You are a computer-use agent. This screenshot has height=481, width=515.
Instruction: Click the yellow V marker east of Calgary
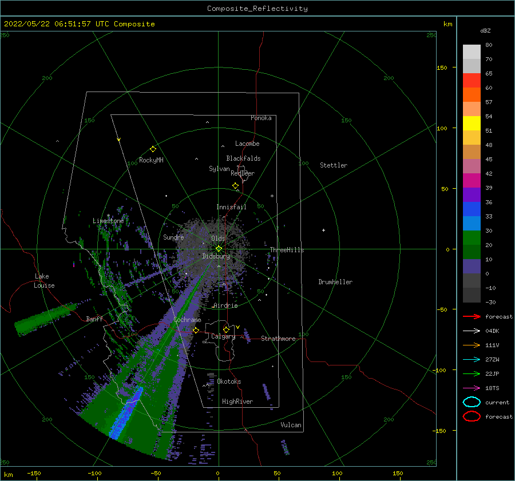238,327
